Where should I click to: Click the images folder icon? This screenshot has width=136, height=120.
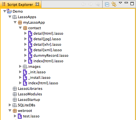[25, 66]
